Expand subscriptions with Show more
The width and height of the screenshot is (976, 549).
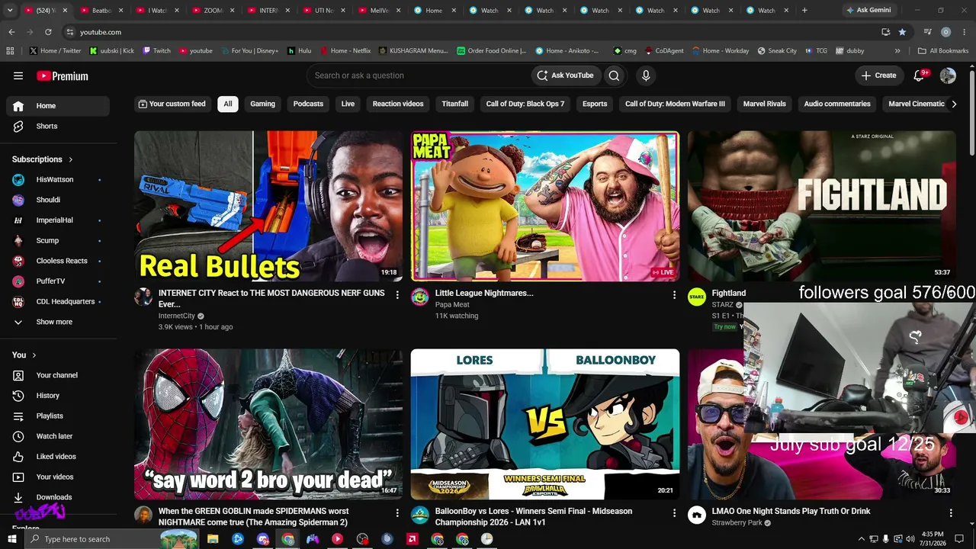pos(58,322)
